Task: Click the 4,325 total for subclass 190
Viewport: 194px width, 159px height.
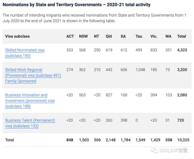Action: click(182, 50)
